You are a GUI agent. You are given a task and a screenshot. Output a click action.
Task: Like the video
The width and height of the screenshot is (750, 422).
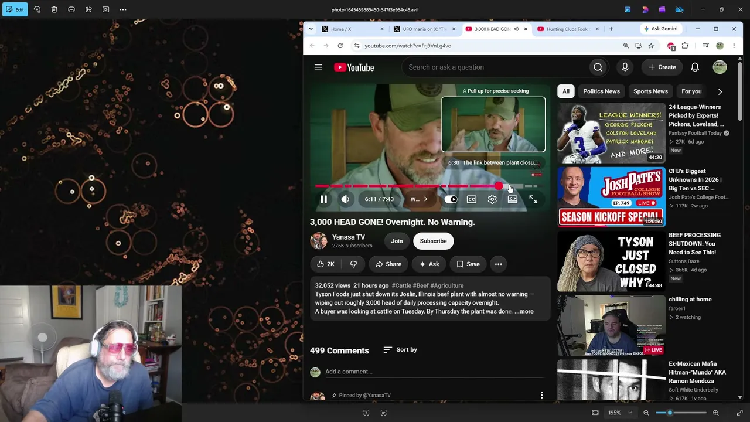click(325, 264)
